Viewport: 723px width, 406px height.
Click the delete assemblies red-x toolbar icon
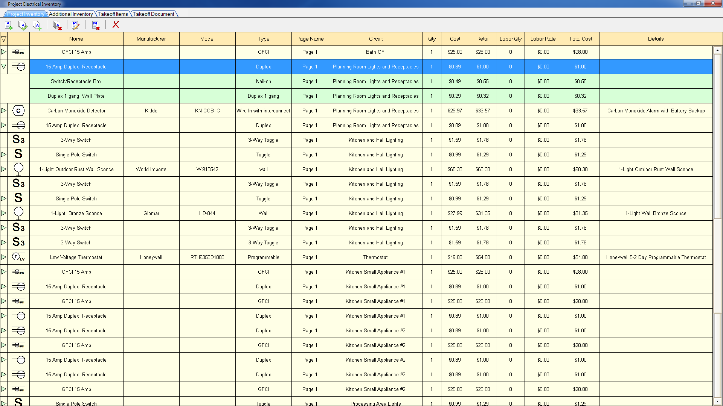[57, 25]
